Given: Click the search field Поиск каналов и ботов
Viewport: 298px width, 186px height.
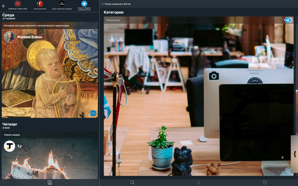Looking at the screenshot, I should pyautogui.click(x=149, y=4).
